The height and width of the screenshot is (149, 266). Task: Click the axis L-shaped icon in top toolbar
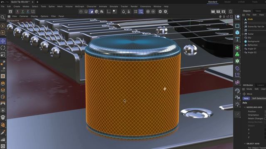click(x=109, y=12)
